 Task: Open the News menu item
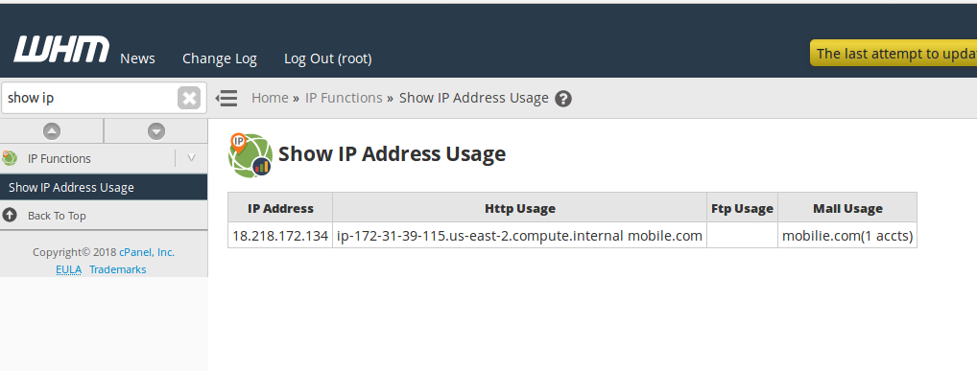(x=137, y=58)
